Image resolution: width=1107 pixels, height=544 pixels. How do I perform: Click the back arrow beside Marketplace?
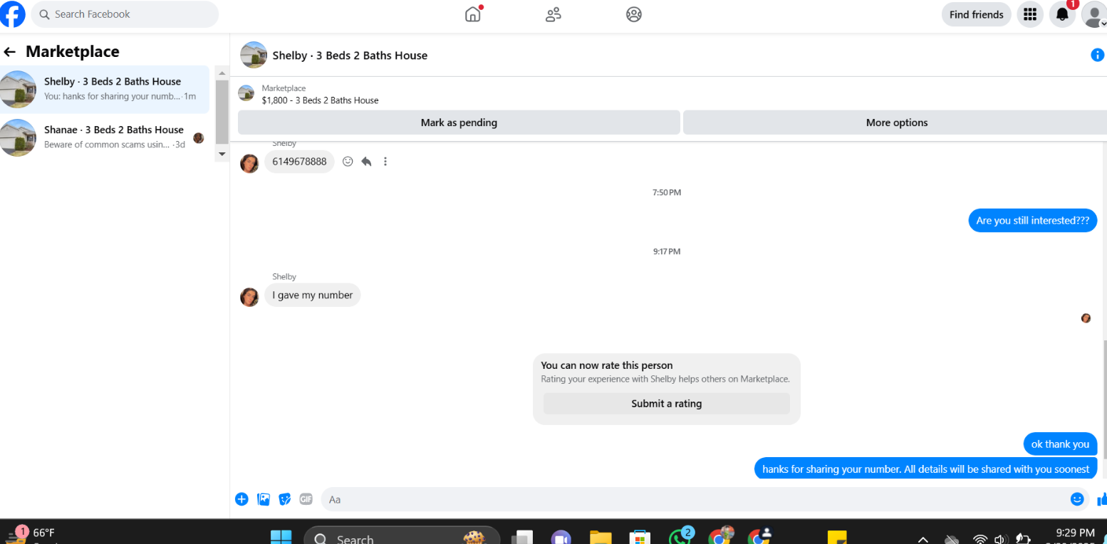[10, 52]
